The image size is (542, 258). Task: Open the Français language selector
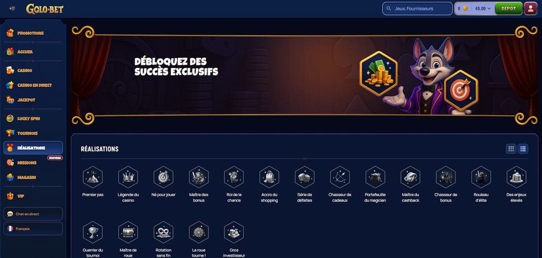tap(33, 229)
